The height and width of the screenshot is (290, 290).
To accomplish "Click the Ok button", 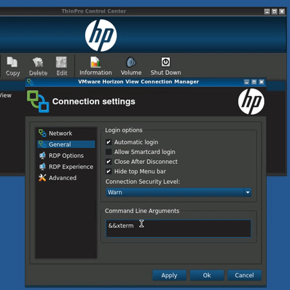I will [207, 275].
